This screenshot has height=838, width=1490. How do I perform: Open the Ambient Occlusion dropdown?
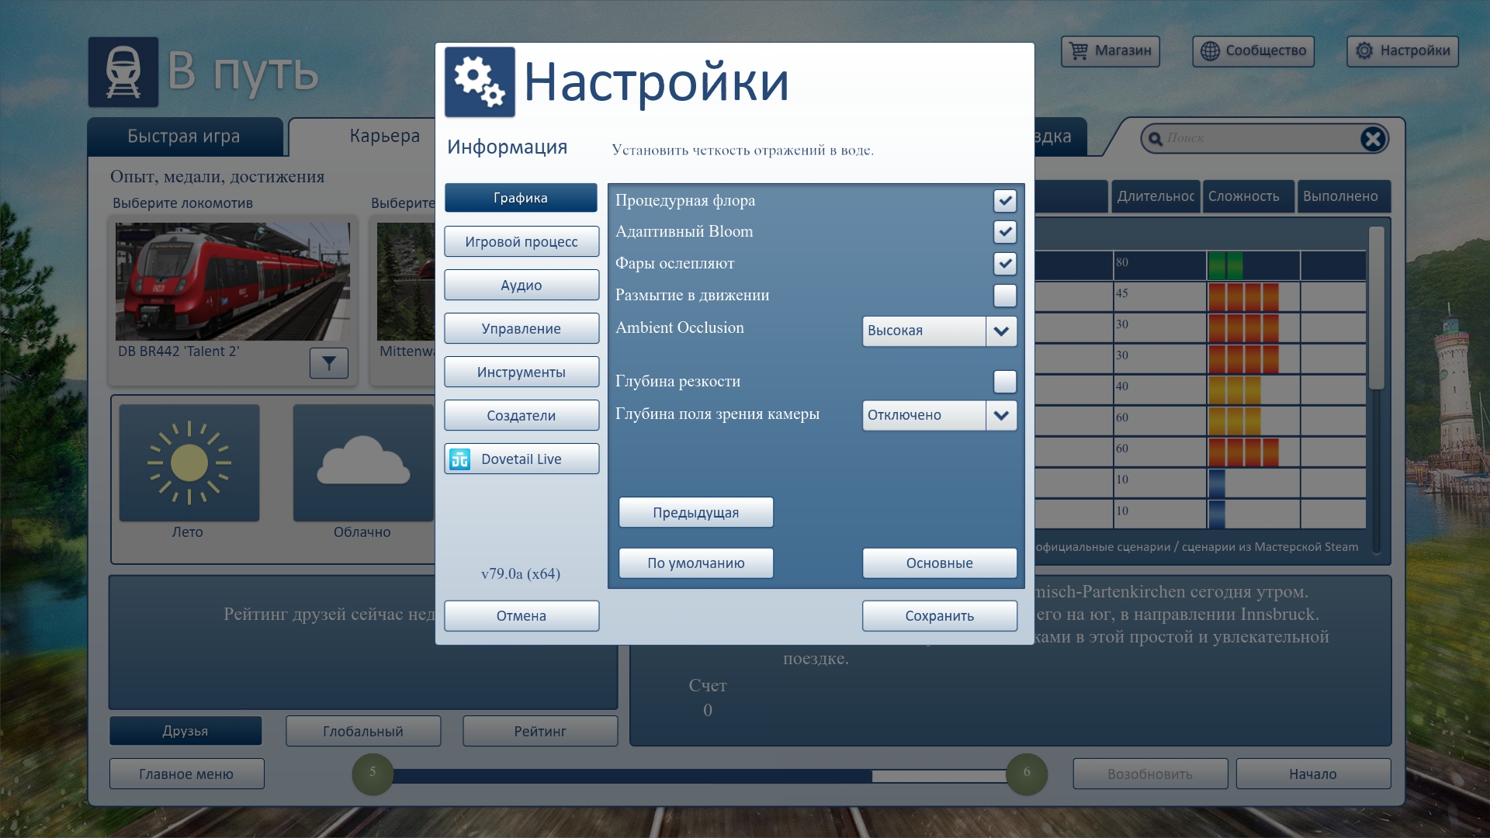(x=1000, y=331)
